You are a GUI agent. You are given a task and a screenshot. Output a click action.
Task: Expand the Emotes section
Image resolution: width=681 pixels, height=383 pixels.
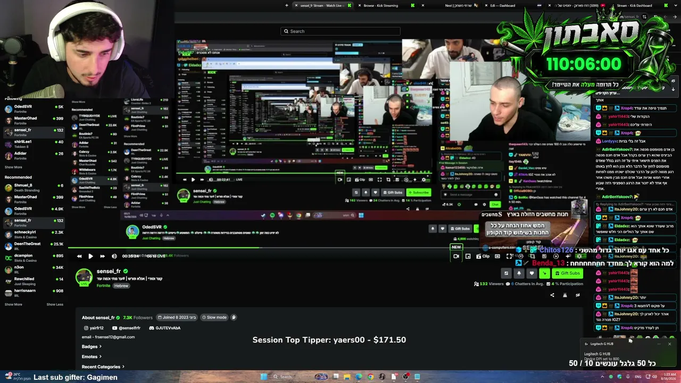(92, 356)
